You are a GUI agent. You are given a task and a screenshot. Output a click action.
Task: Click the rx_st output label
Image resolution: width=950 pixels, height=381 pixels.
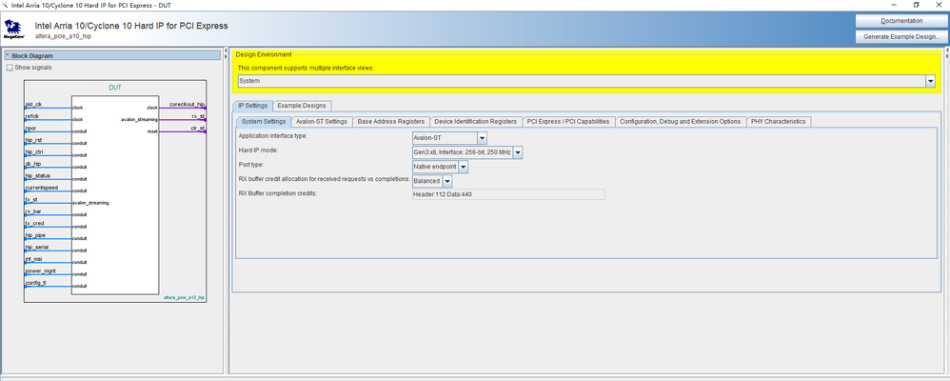point(197,116)
